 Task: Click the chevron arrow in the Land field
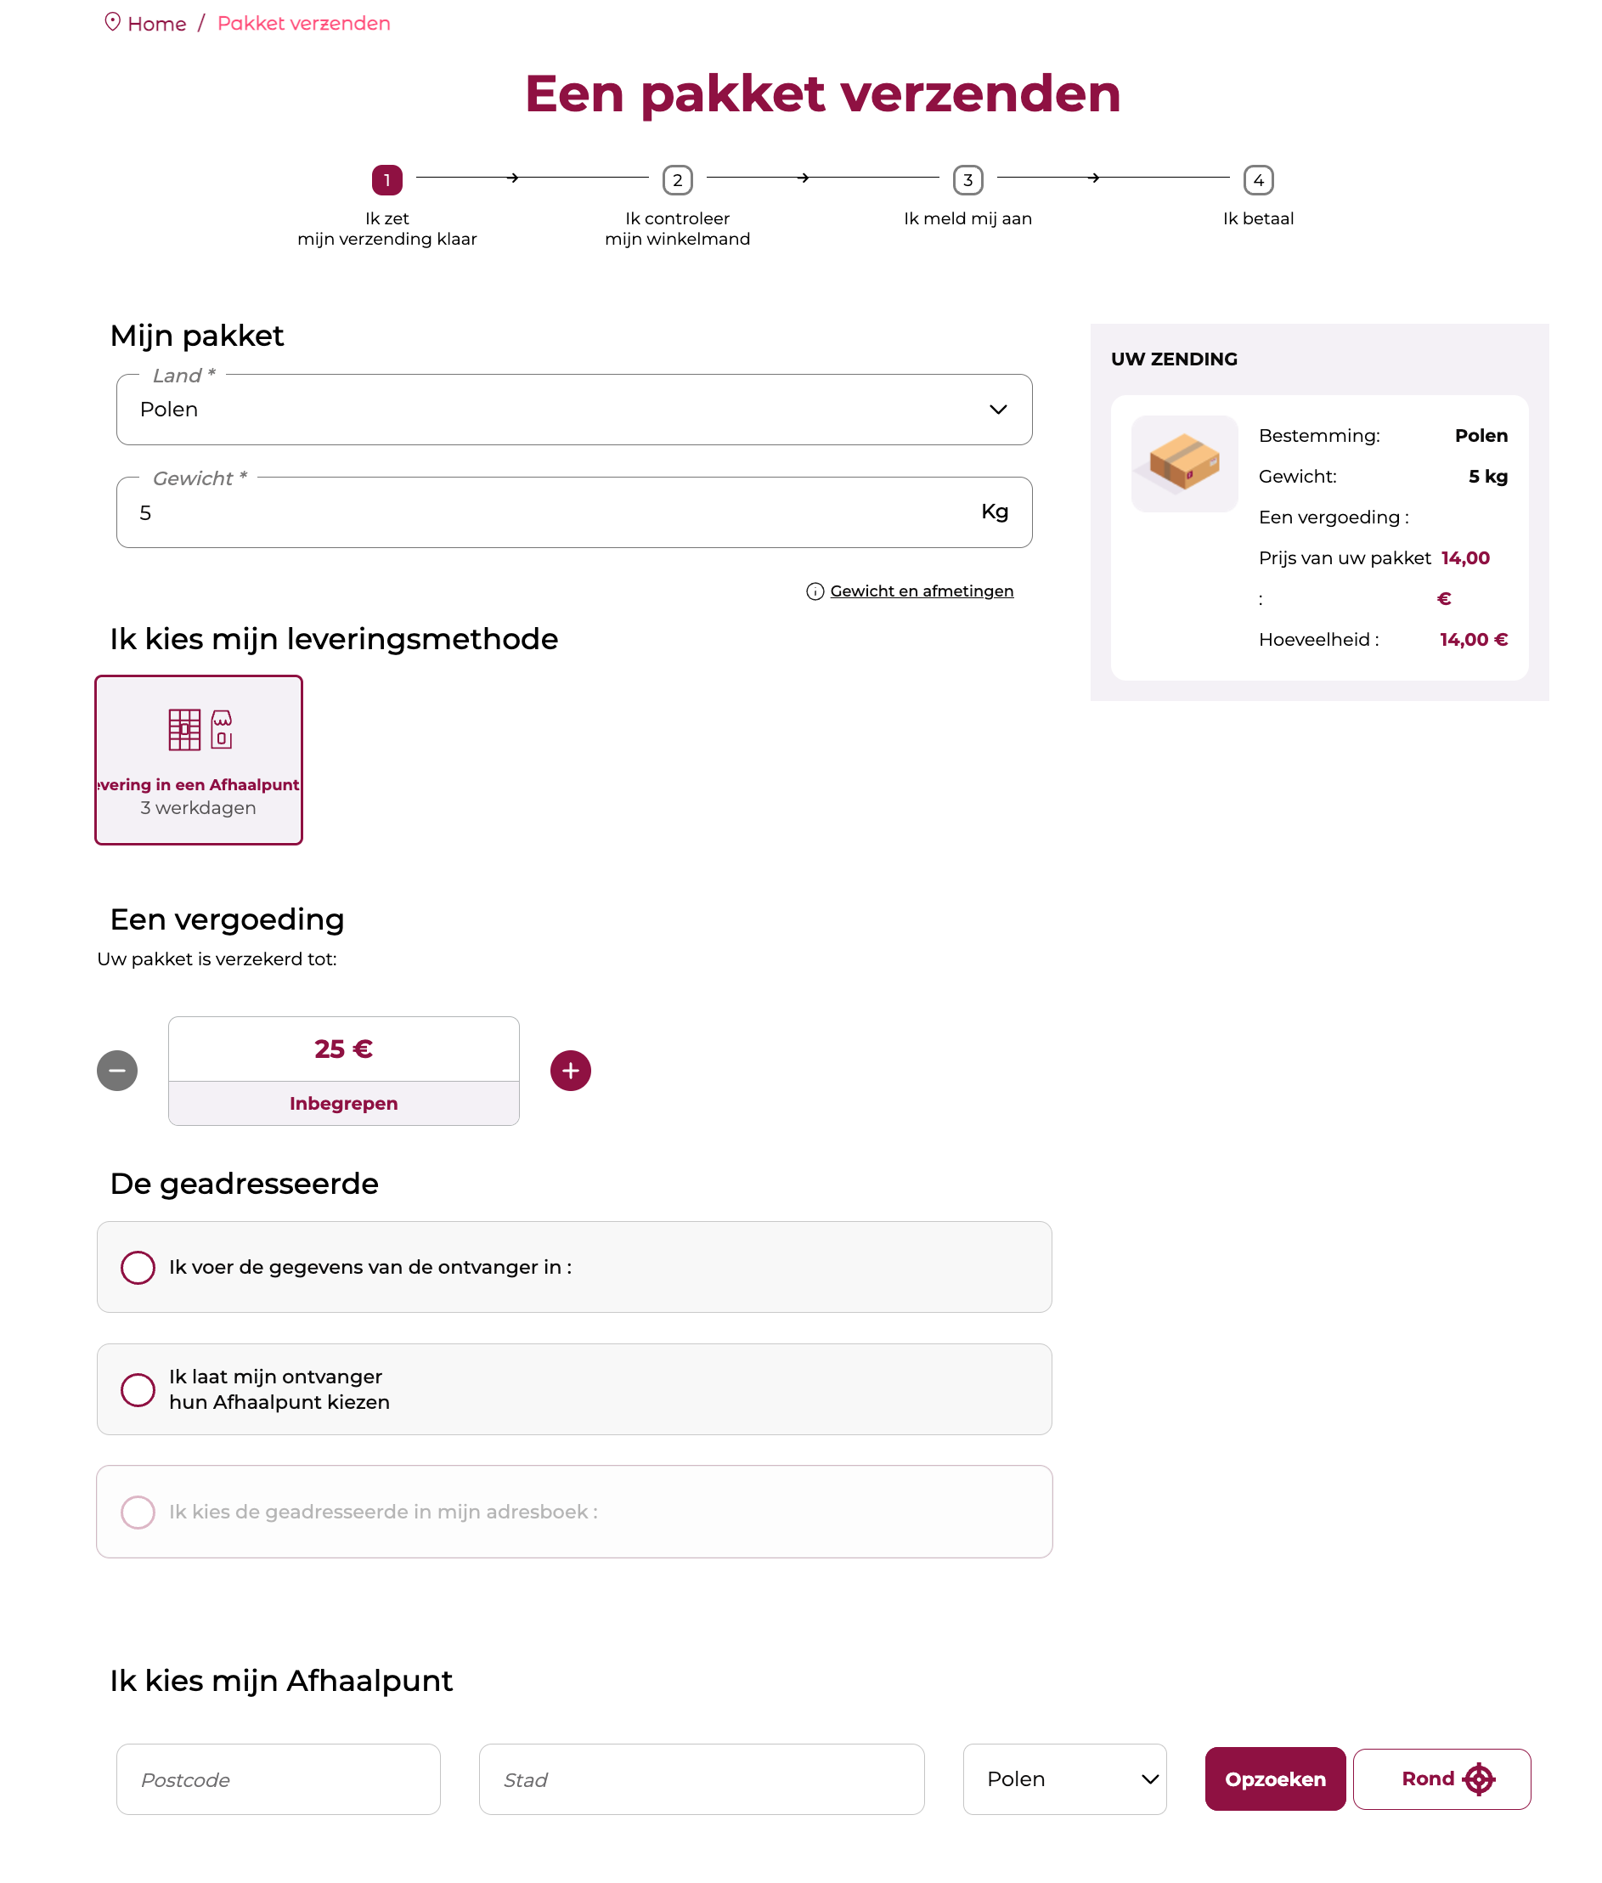[x=998, y=410]
